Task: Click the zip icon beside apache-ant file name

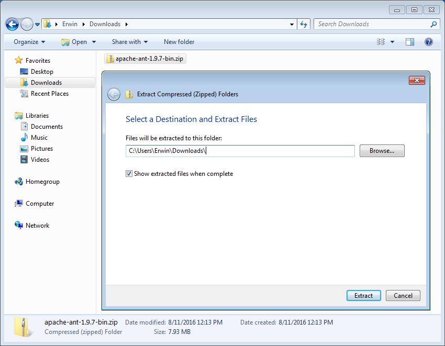Action: [110, 59]
